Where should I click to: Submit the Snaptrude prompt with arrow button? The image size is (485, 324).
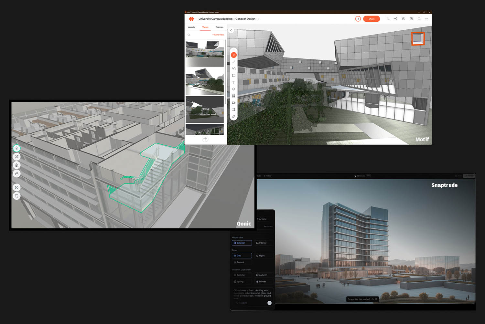(269, 303)
